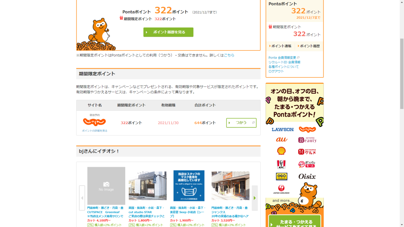Screen dimensions: 404x227
Task: Open CUTSPACE Greenleaf No Image thumbnail
Action: (106, 186)
